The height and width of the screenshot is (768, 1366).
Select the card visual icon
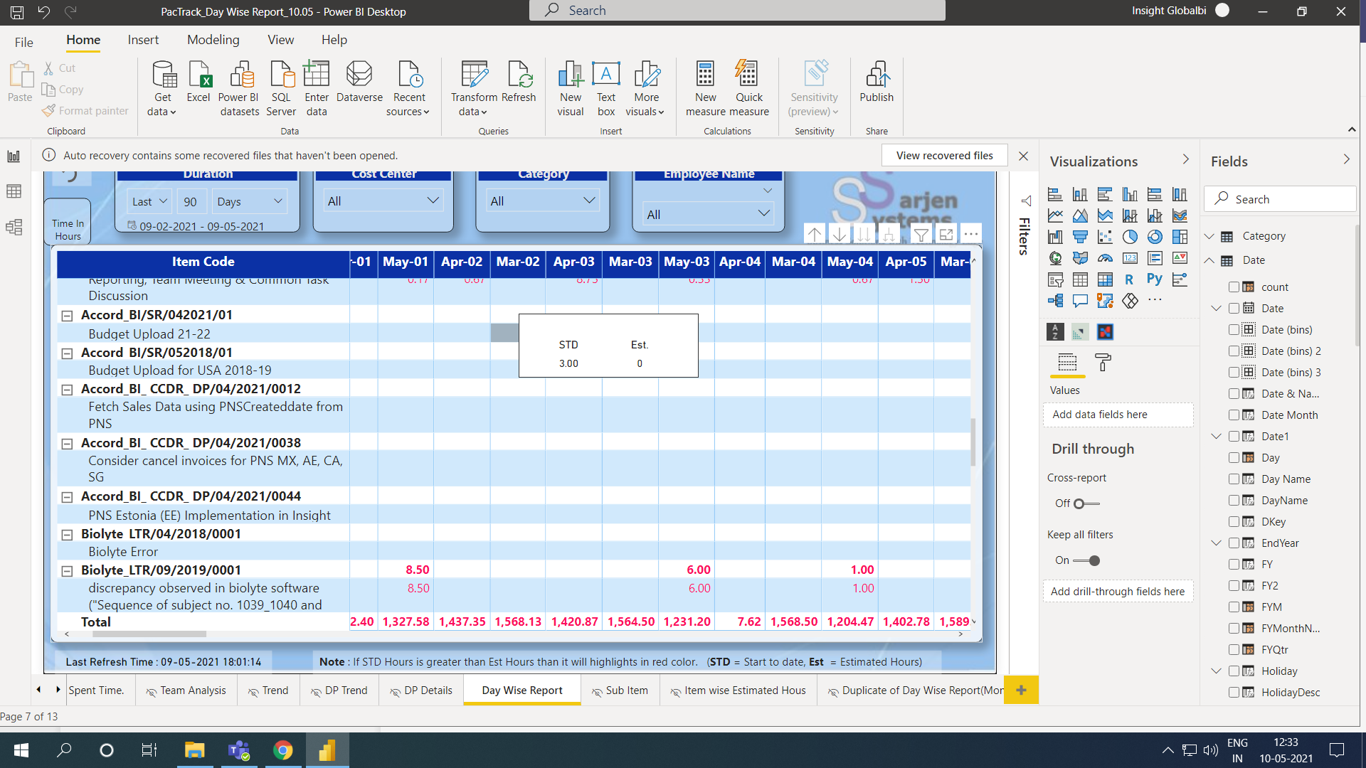coord(1130,258)
